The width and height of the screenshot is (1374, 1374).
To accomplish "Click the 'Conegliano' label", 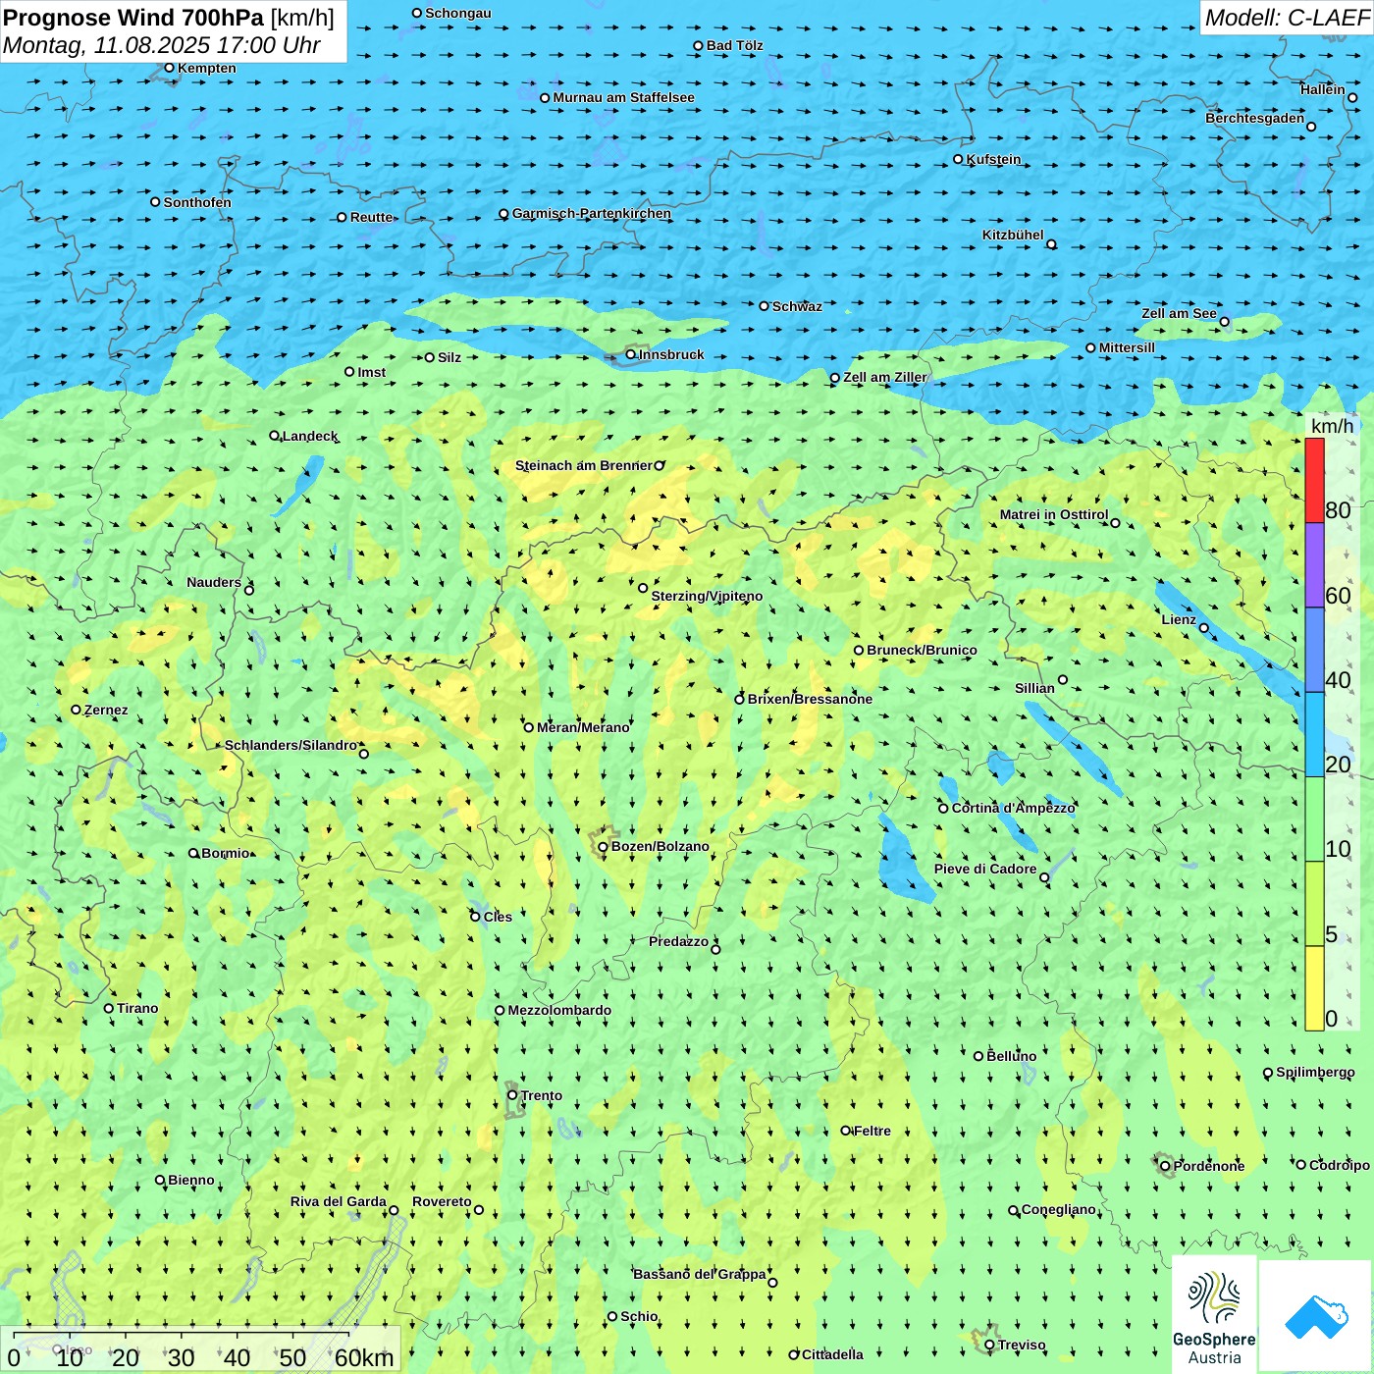I will pos(1059,1209).
